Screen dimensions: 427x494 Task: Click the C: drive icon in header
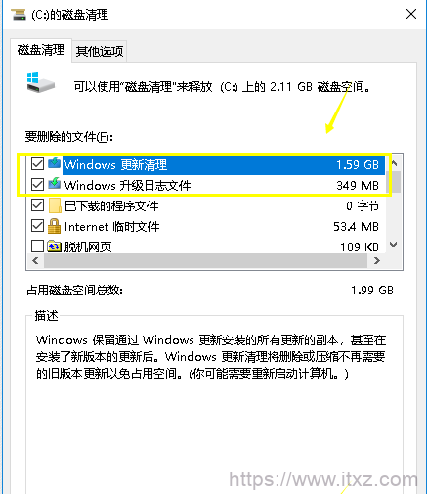pyautogui.click(x=40, y=82)
